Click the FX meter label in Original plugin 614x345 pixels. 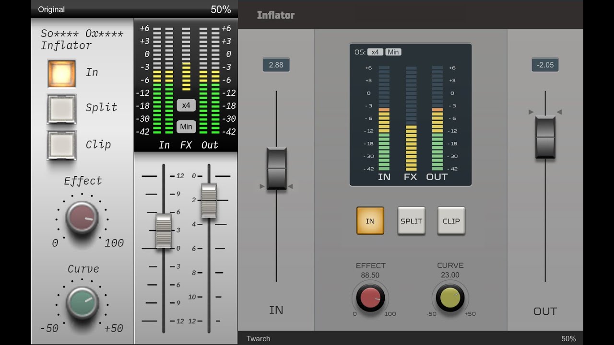[186, 145]
